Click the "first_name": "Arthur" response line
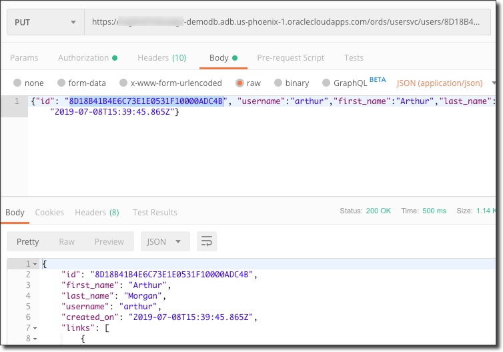The width and height of the screenshot is (503, 352). click(116, 285)
